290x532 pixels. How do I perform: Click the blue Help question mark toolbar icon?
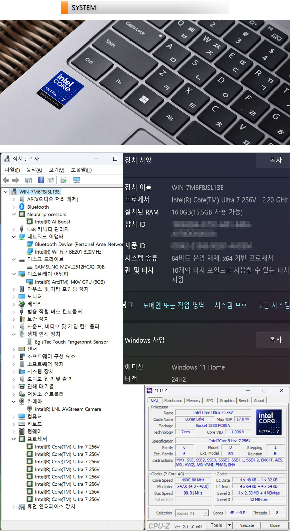click(x=41, y=180)
